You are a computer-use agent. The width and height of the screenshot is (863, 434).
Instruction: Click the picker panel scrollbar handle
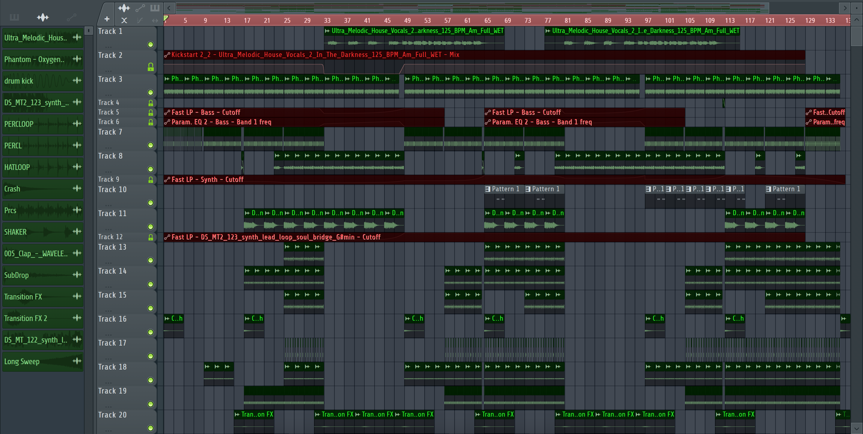coord(88,31)
